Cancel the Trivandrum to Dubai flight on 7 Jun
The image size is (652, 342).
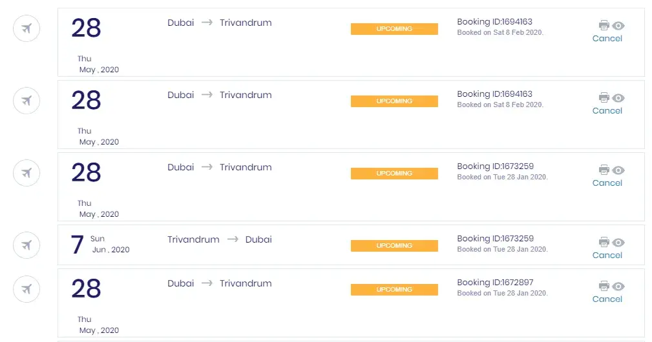607,255
